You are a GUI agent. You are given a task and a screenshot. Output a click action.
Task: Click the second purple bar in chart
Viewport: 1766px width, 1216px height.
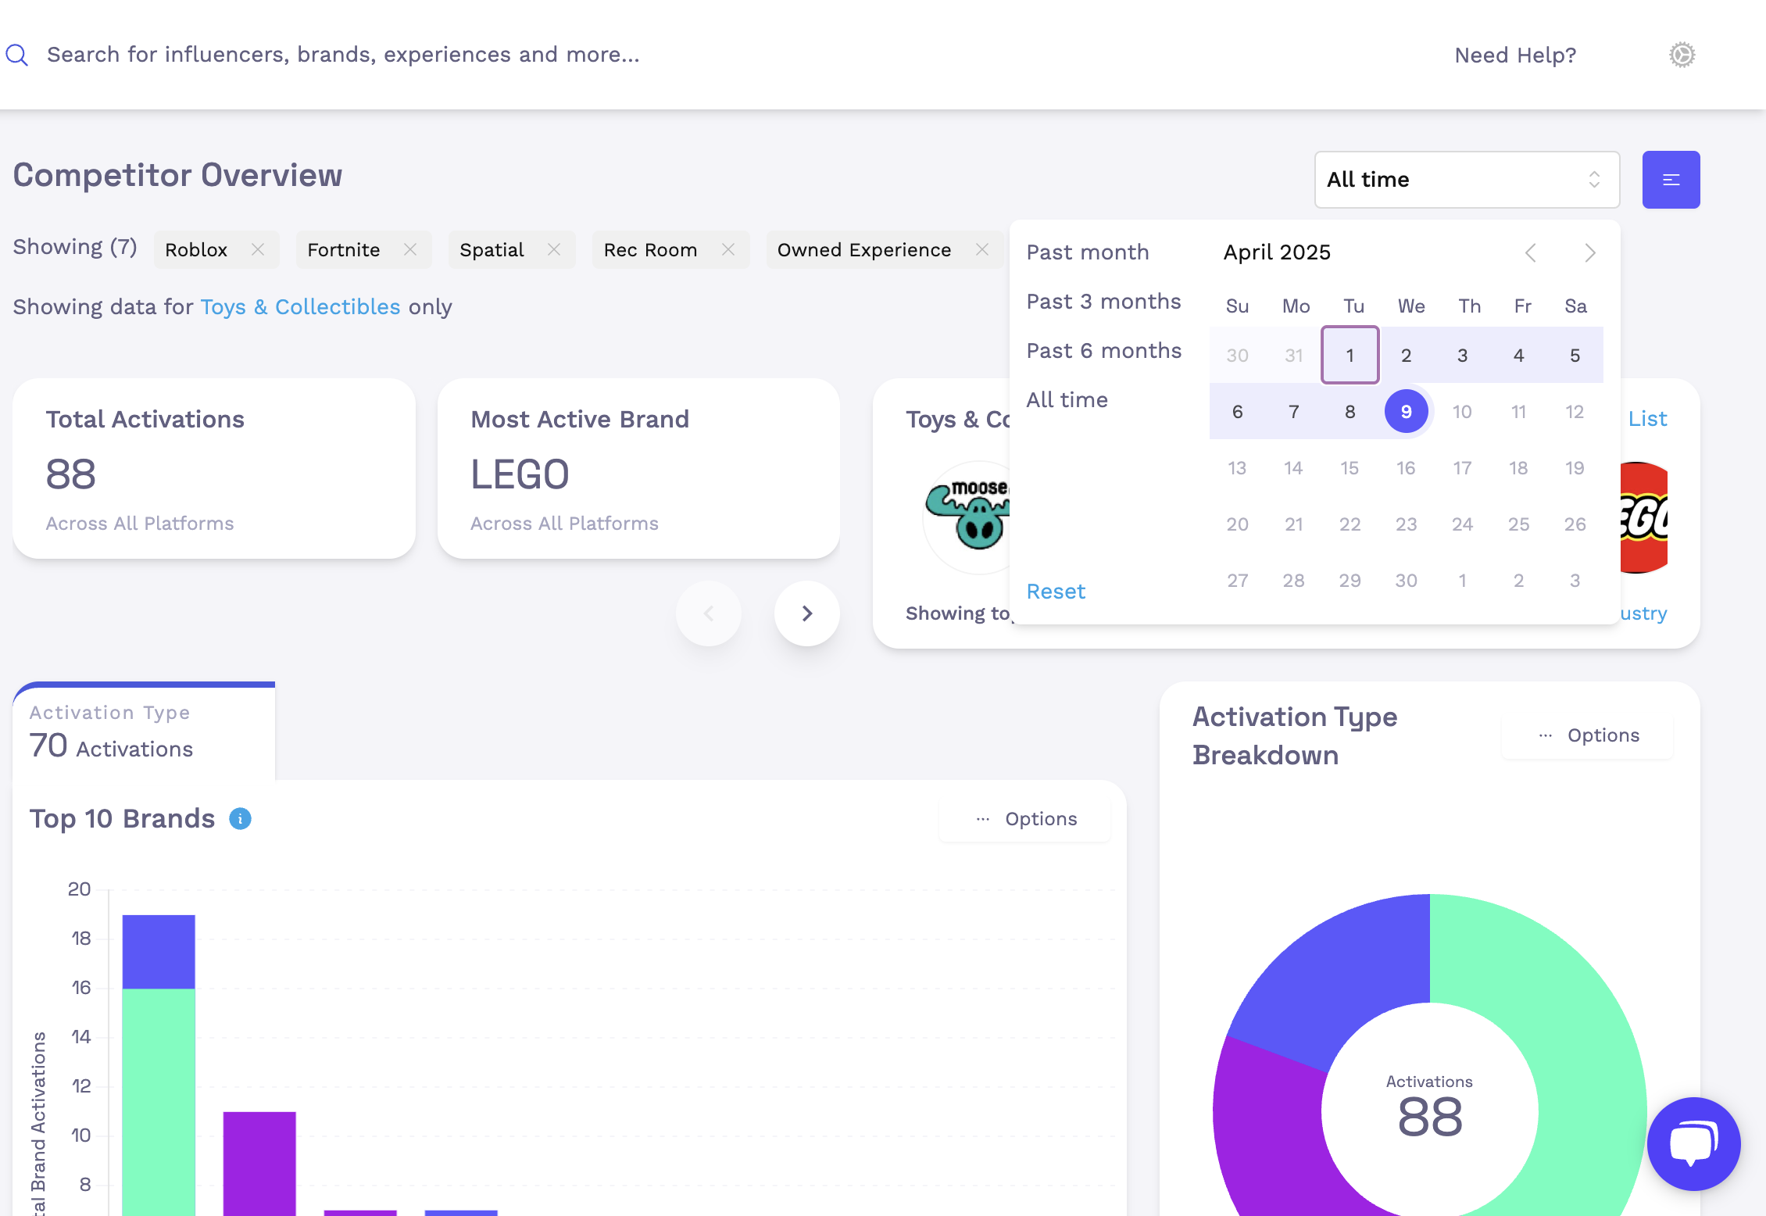point(259,1164)
